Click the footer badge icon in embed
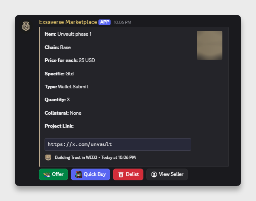The width and height of the screenshot is (256, 201). (48, 157)
